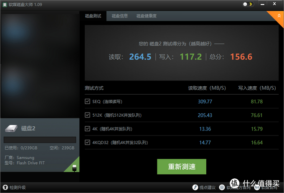The width and height of the screenshot is (284, 193).
Task: Click the 软媒磁盘大师 app logo icon
Action: click(5, 5)
